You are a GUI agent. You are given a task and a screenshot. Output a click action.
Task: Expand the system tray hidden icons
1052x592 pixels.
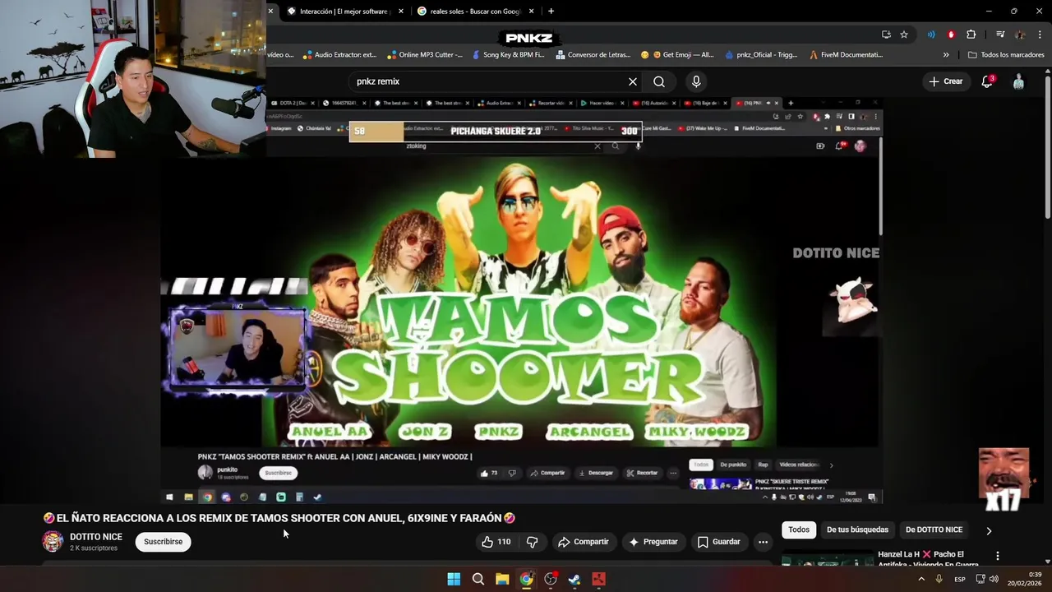tap(920, 579)
